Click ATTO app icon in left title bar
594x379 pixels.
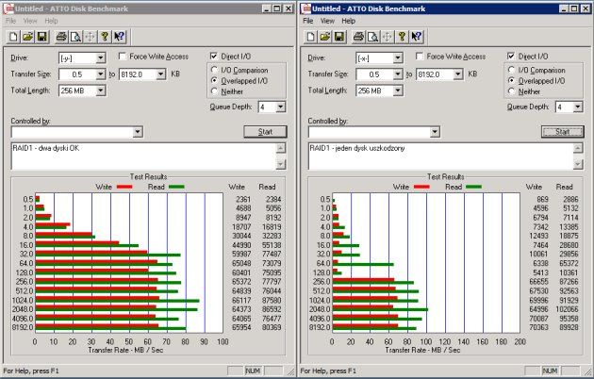(8, 8)
